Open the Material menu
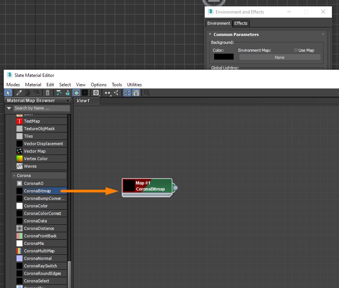 pyautogui.click(x=33, y=85)
